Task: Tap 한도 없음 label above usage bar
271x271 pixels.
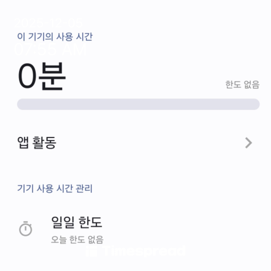Action: [x=242, y=85]
